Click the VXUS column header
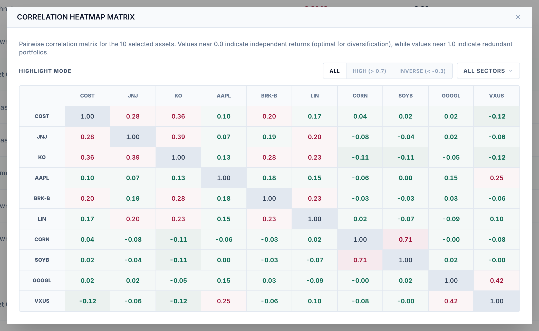This screenshot has width=539, height=331. tap(496, 96)
